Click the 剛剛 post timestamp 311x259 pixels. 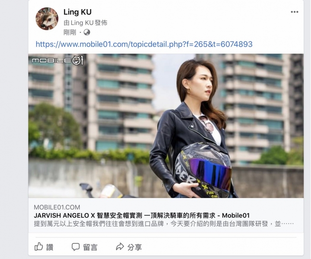(x=70, y=32)
